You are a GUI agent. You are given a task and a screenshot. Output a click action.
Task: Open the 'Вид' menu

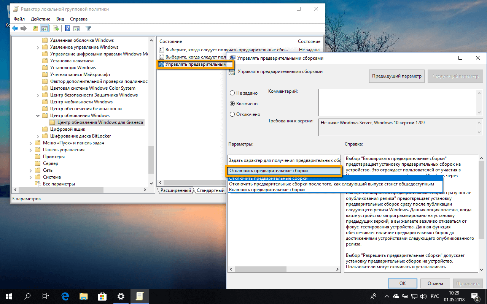(x=60, y=19)
